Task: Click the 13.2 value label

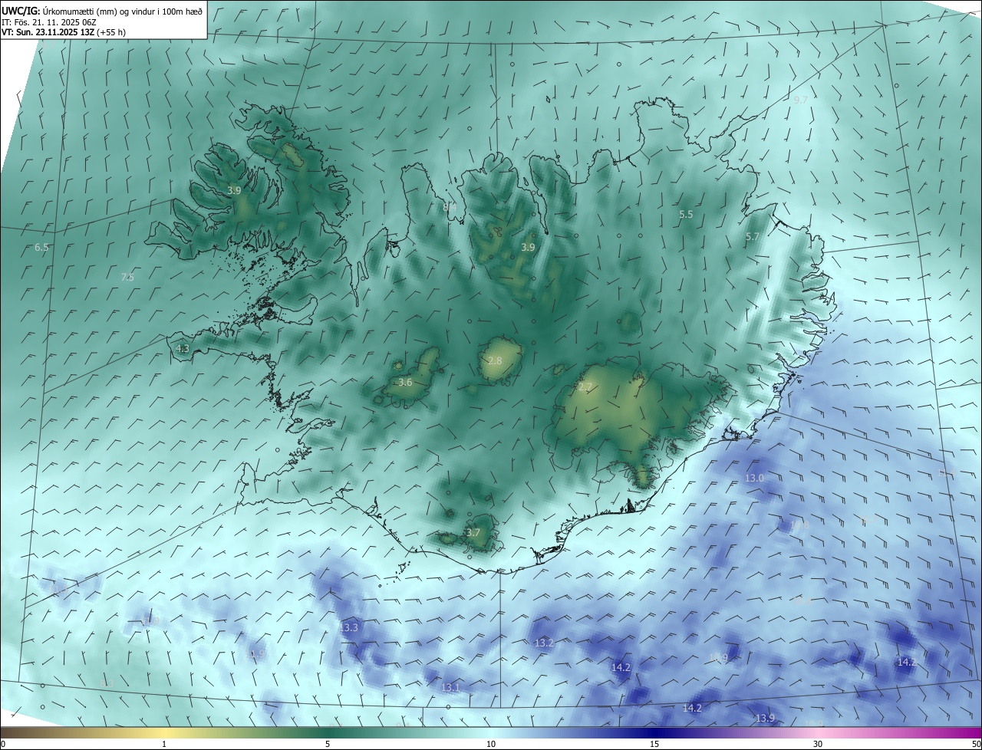Action: pos(544,643)
